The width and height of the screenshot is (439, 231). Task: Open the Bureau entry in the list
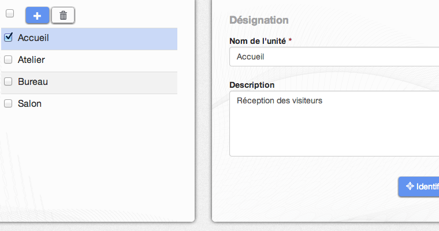point(90,83)
